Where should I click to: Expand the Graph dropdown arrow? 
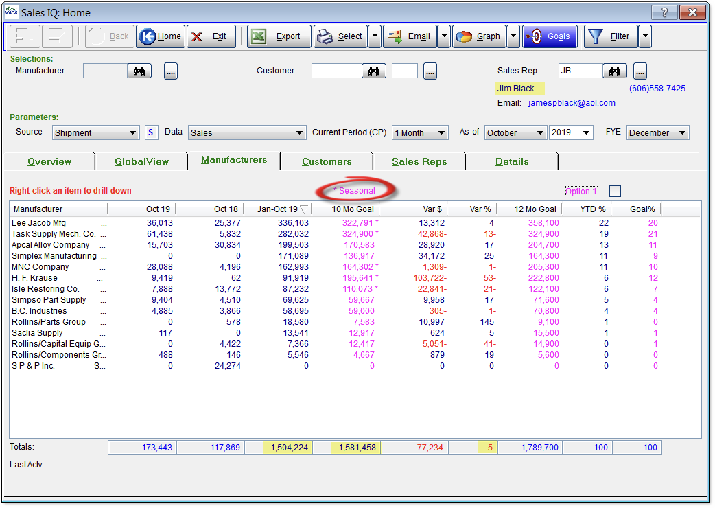pyautogui.click(x=513, y=36)
